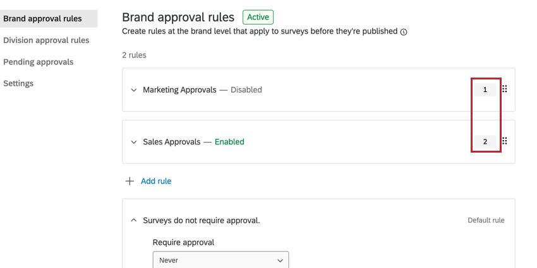Viewport: 537px width, 268px height.
Task: Click the info icon beside the rules description
Action: pyautogui.click(x=404, y=32)
